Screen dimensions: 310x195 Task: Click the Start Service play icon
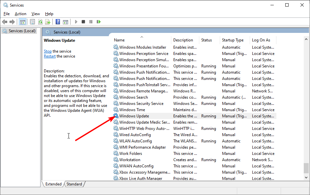(76, 22)
